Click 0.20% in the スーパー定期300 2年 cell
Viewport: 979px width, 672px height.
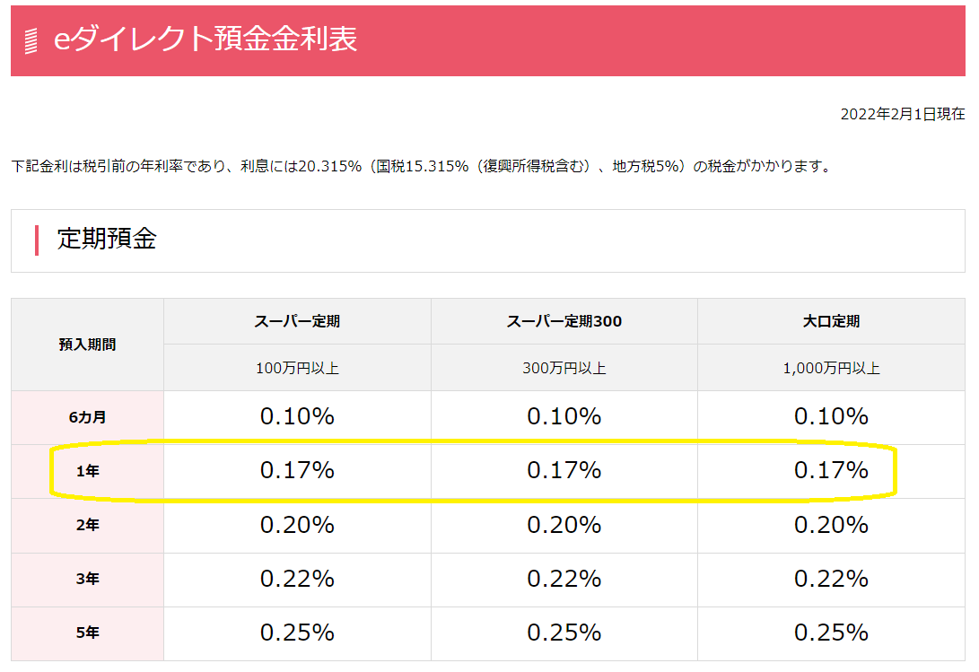pyautogui.click(x=564, y=525)
